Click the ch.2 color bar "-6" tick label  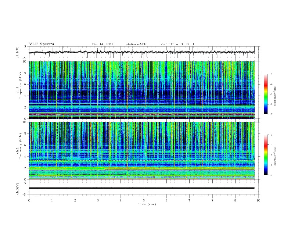pos(271,165)
